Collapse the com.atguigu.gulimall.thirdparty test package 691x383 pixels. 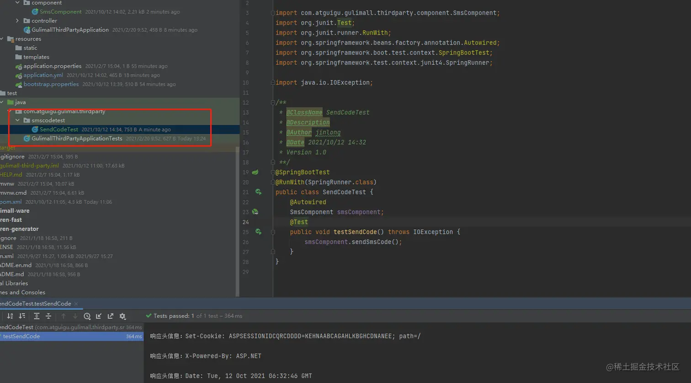click(10, 111)
